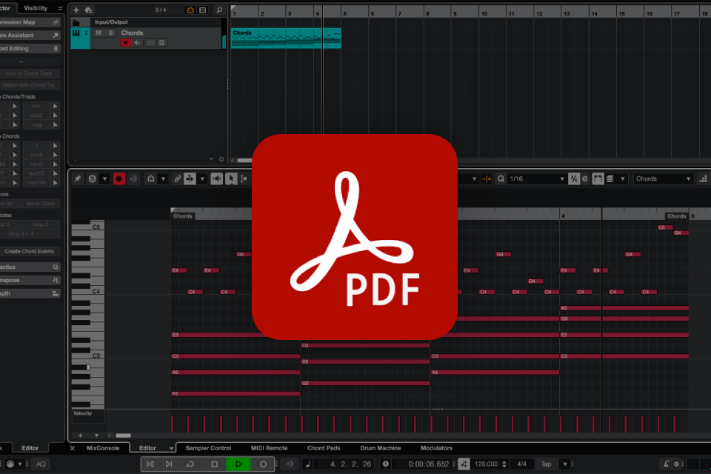711x474 pixels.
Task: Toggle the tempo track button beside 120.000
Action: click(x=464, y=464)
